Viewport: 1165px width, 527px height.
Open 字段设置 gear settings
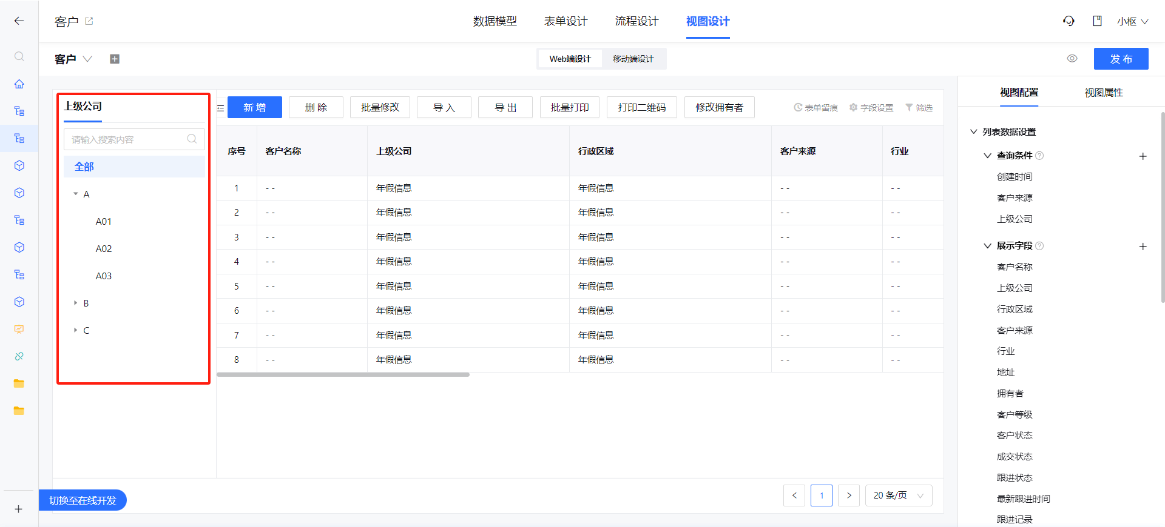tap(871, 107)
